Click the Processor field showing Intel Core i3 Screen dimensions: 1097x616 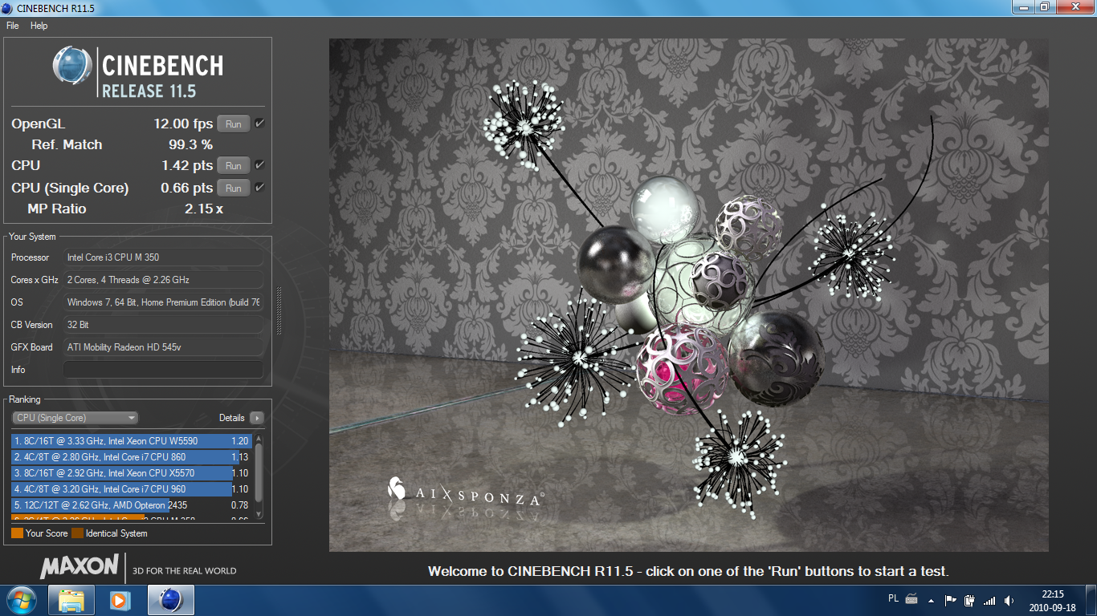click(x=163, y=257)
